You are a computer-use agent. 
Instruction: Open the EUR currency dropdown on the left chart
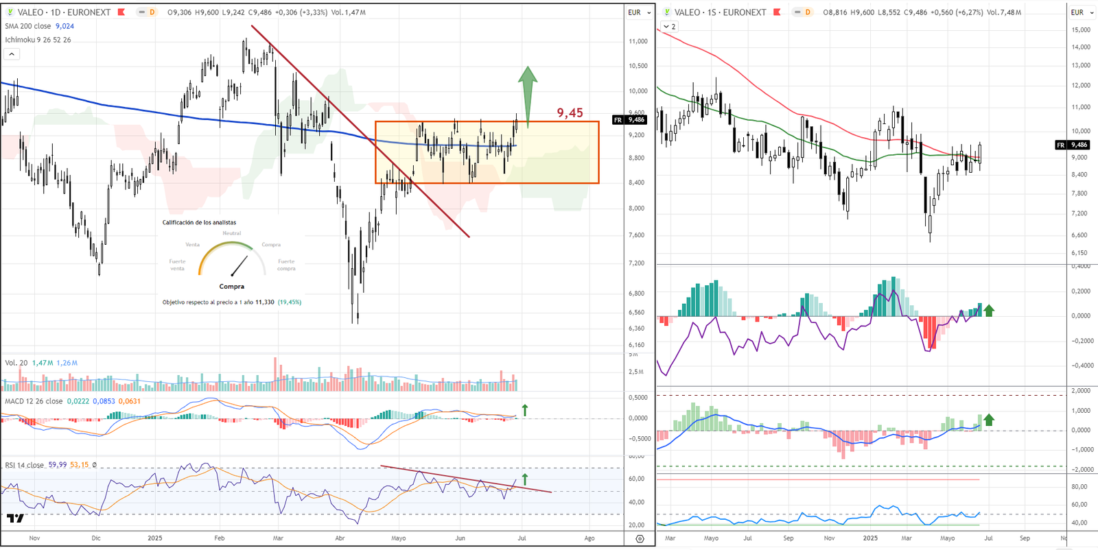[639, 12]
